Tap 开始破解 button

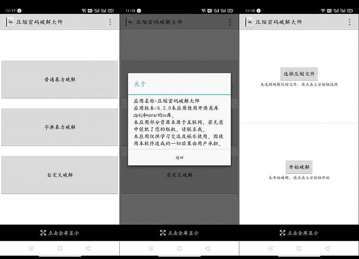(299, 167)
